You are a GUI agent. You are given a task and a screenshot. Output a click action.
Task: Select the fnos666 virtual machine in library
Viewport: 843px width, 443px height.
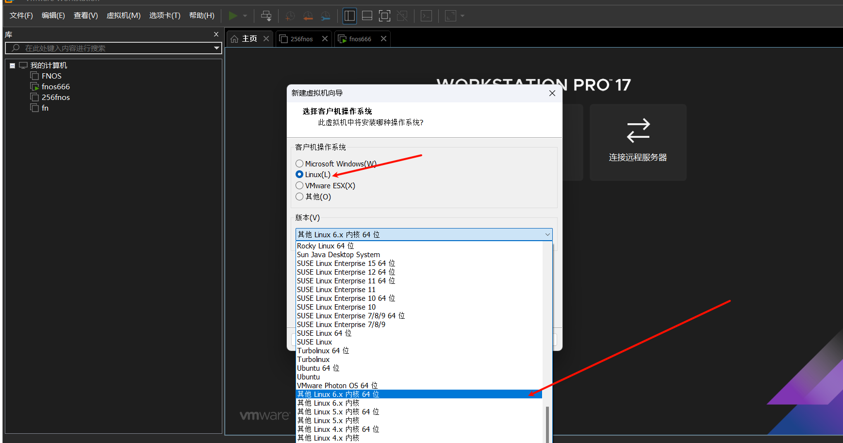56,87
